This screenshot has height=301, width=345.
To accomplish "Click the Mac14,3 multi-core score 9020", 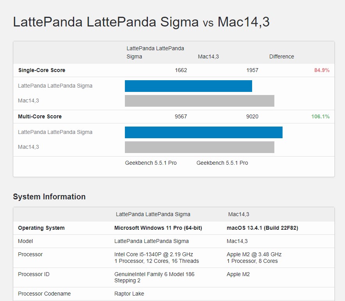I will click(x=252, y=116).
